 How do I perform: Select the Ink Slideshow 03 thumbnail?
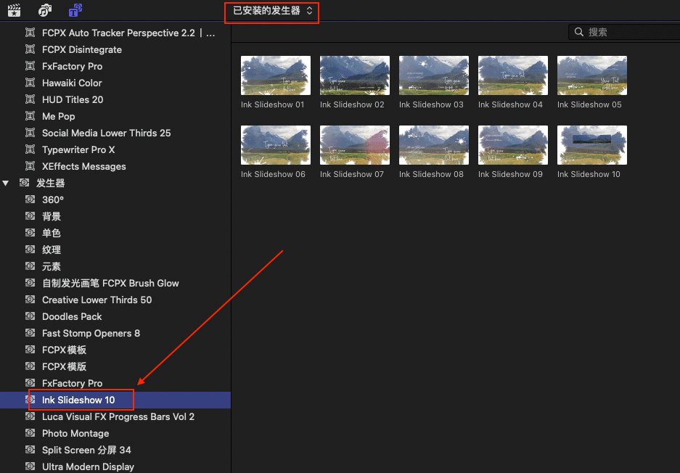pyautogui.click(x=434, y=75)
